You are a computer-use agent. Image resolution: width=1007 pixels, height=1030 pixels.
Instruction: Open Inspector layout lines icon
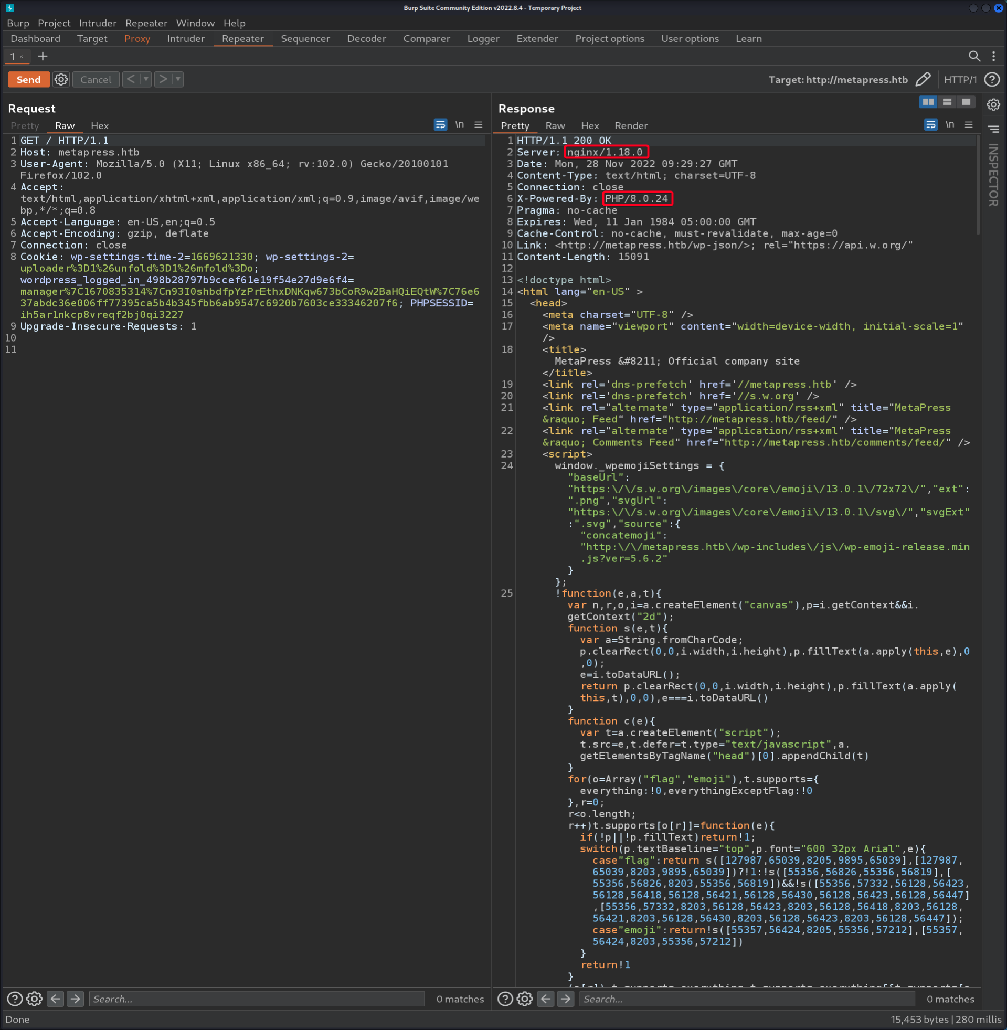click(x=994, y=129)
